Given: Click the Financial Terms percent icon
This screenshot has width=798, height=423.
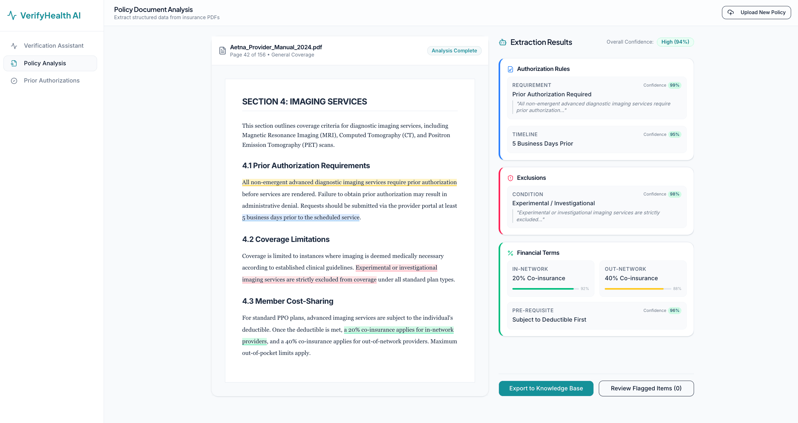Looking at the screenshot, I should 511,253.
